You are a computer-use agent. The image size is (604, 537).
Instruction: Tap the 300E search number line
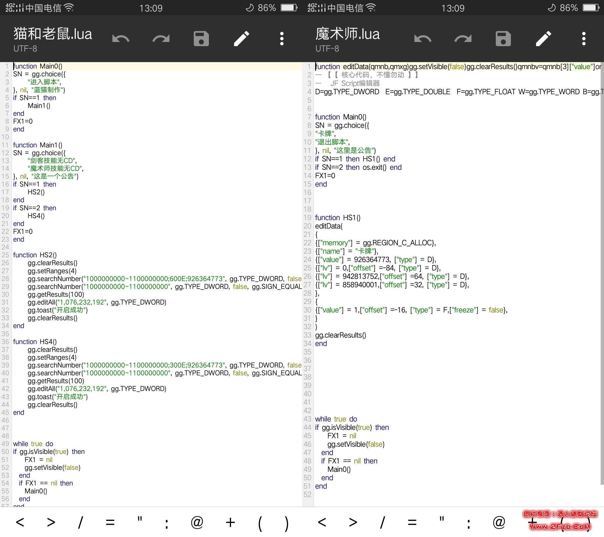pyautogui.click(x=165, y=365)
